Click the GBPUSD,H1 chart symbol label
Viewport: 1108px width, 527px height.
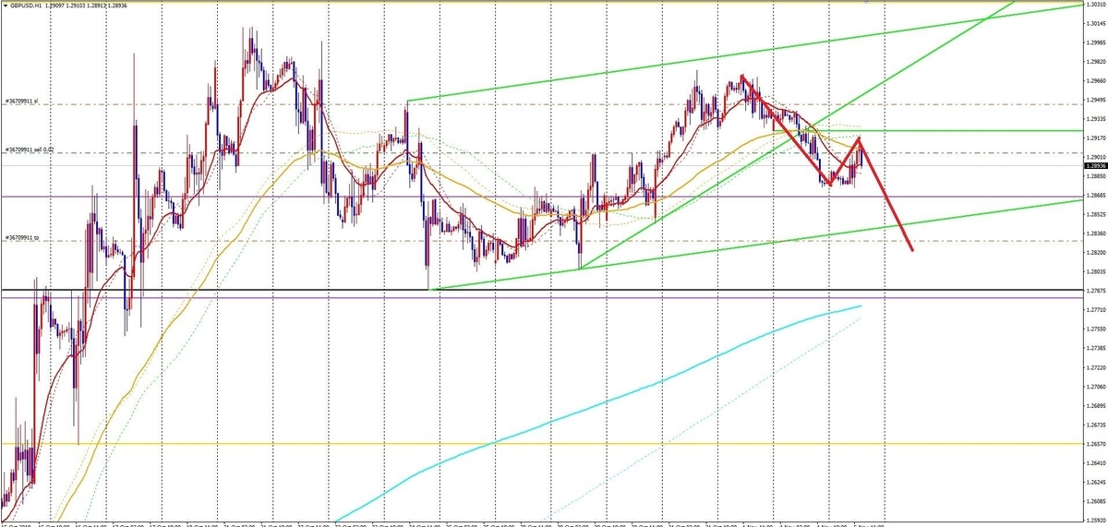25,6
